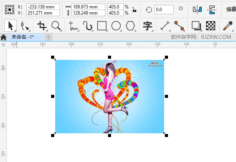This screenshot has width=236, height=162.
Task: Click the mirror horizontally button
Action: click(x=197, y=9)
